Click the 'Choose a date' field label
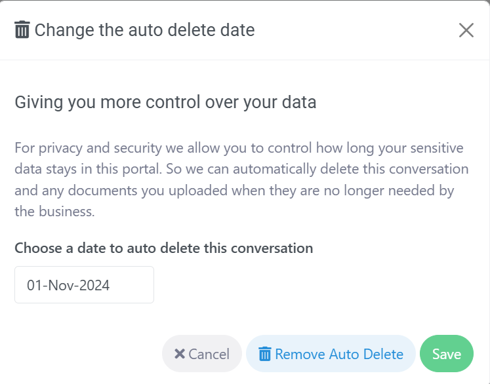Screen dimensions: 490x384 [163, 248]
